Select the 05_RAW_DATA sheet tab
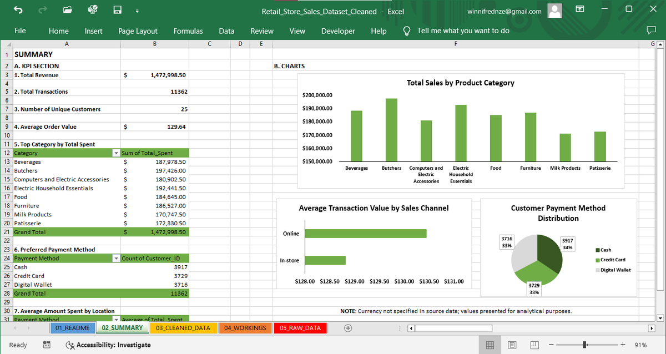 click(300, 328)
